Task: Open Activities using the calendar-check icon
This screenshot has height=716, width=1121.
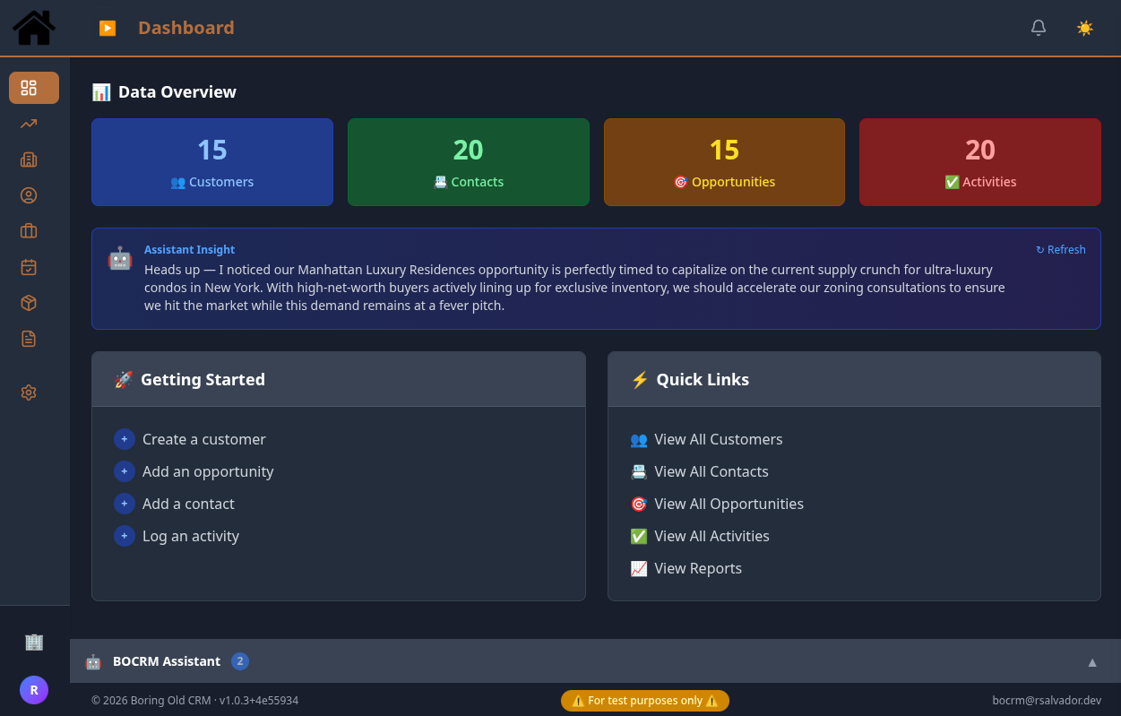Action: click(28, 267)
